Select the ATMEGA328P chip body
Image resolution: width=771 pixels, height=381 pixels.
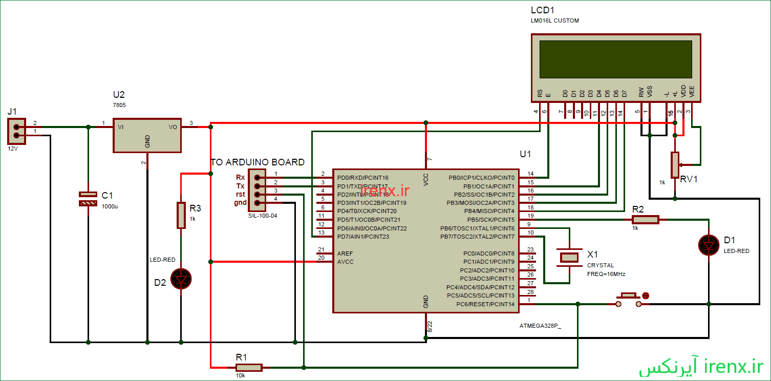426,241
